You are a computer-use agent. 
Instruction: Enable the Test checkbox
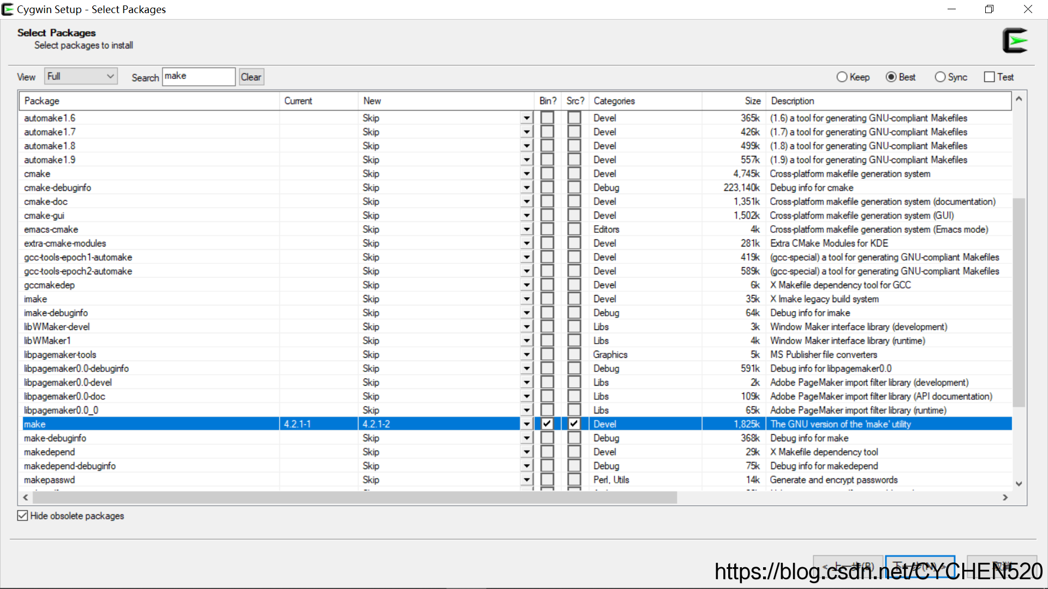pos(989,77)
